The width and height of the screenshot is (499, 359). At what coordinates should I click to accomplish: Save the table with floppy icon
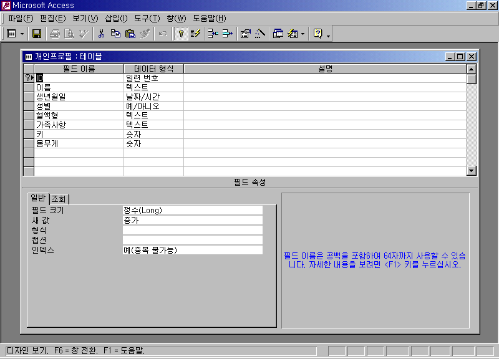click(x=37, y=34)
